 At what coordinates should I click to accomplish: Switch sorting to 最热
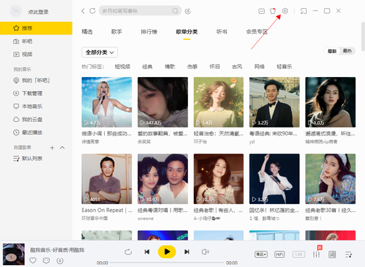(347, 50)
